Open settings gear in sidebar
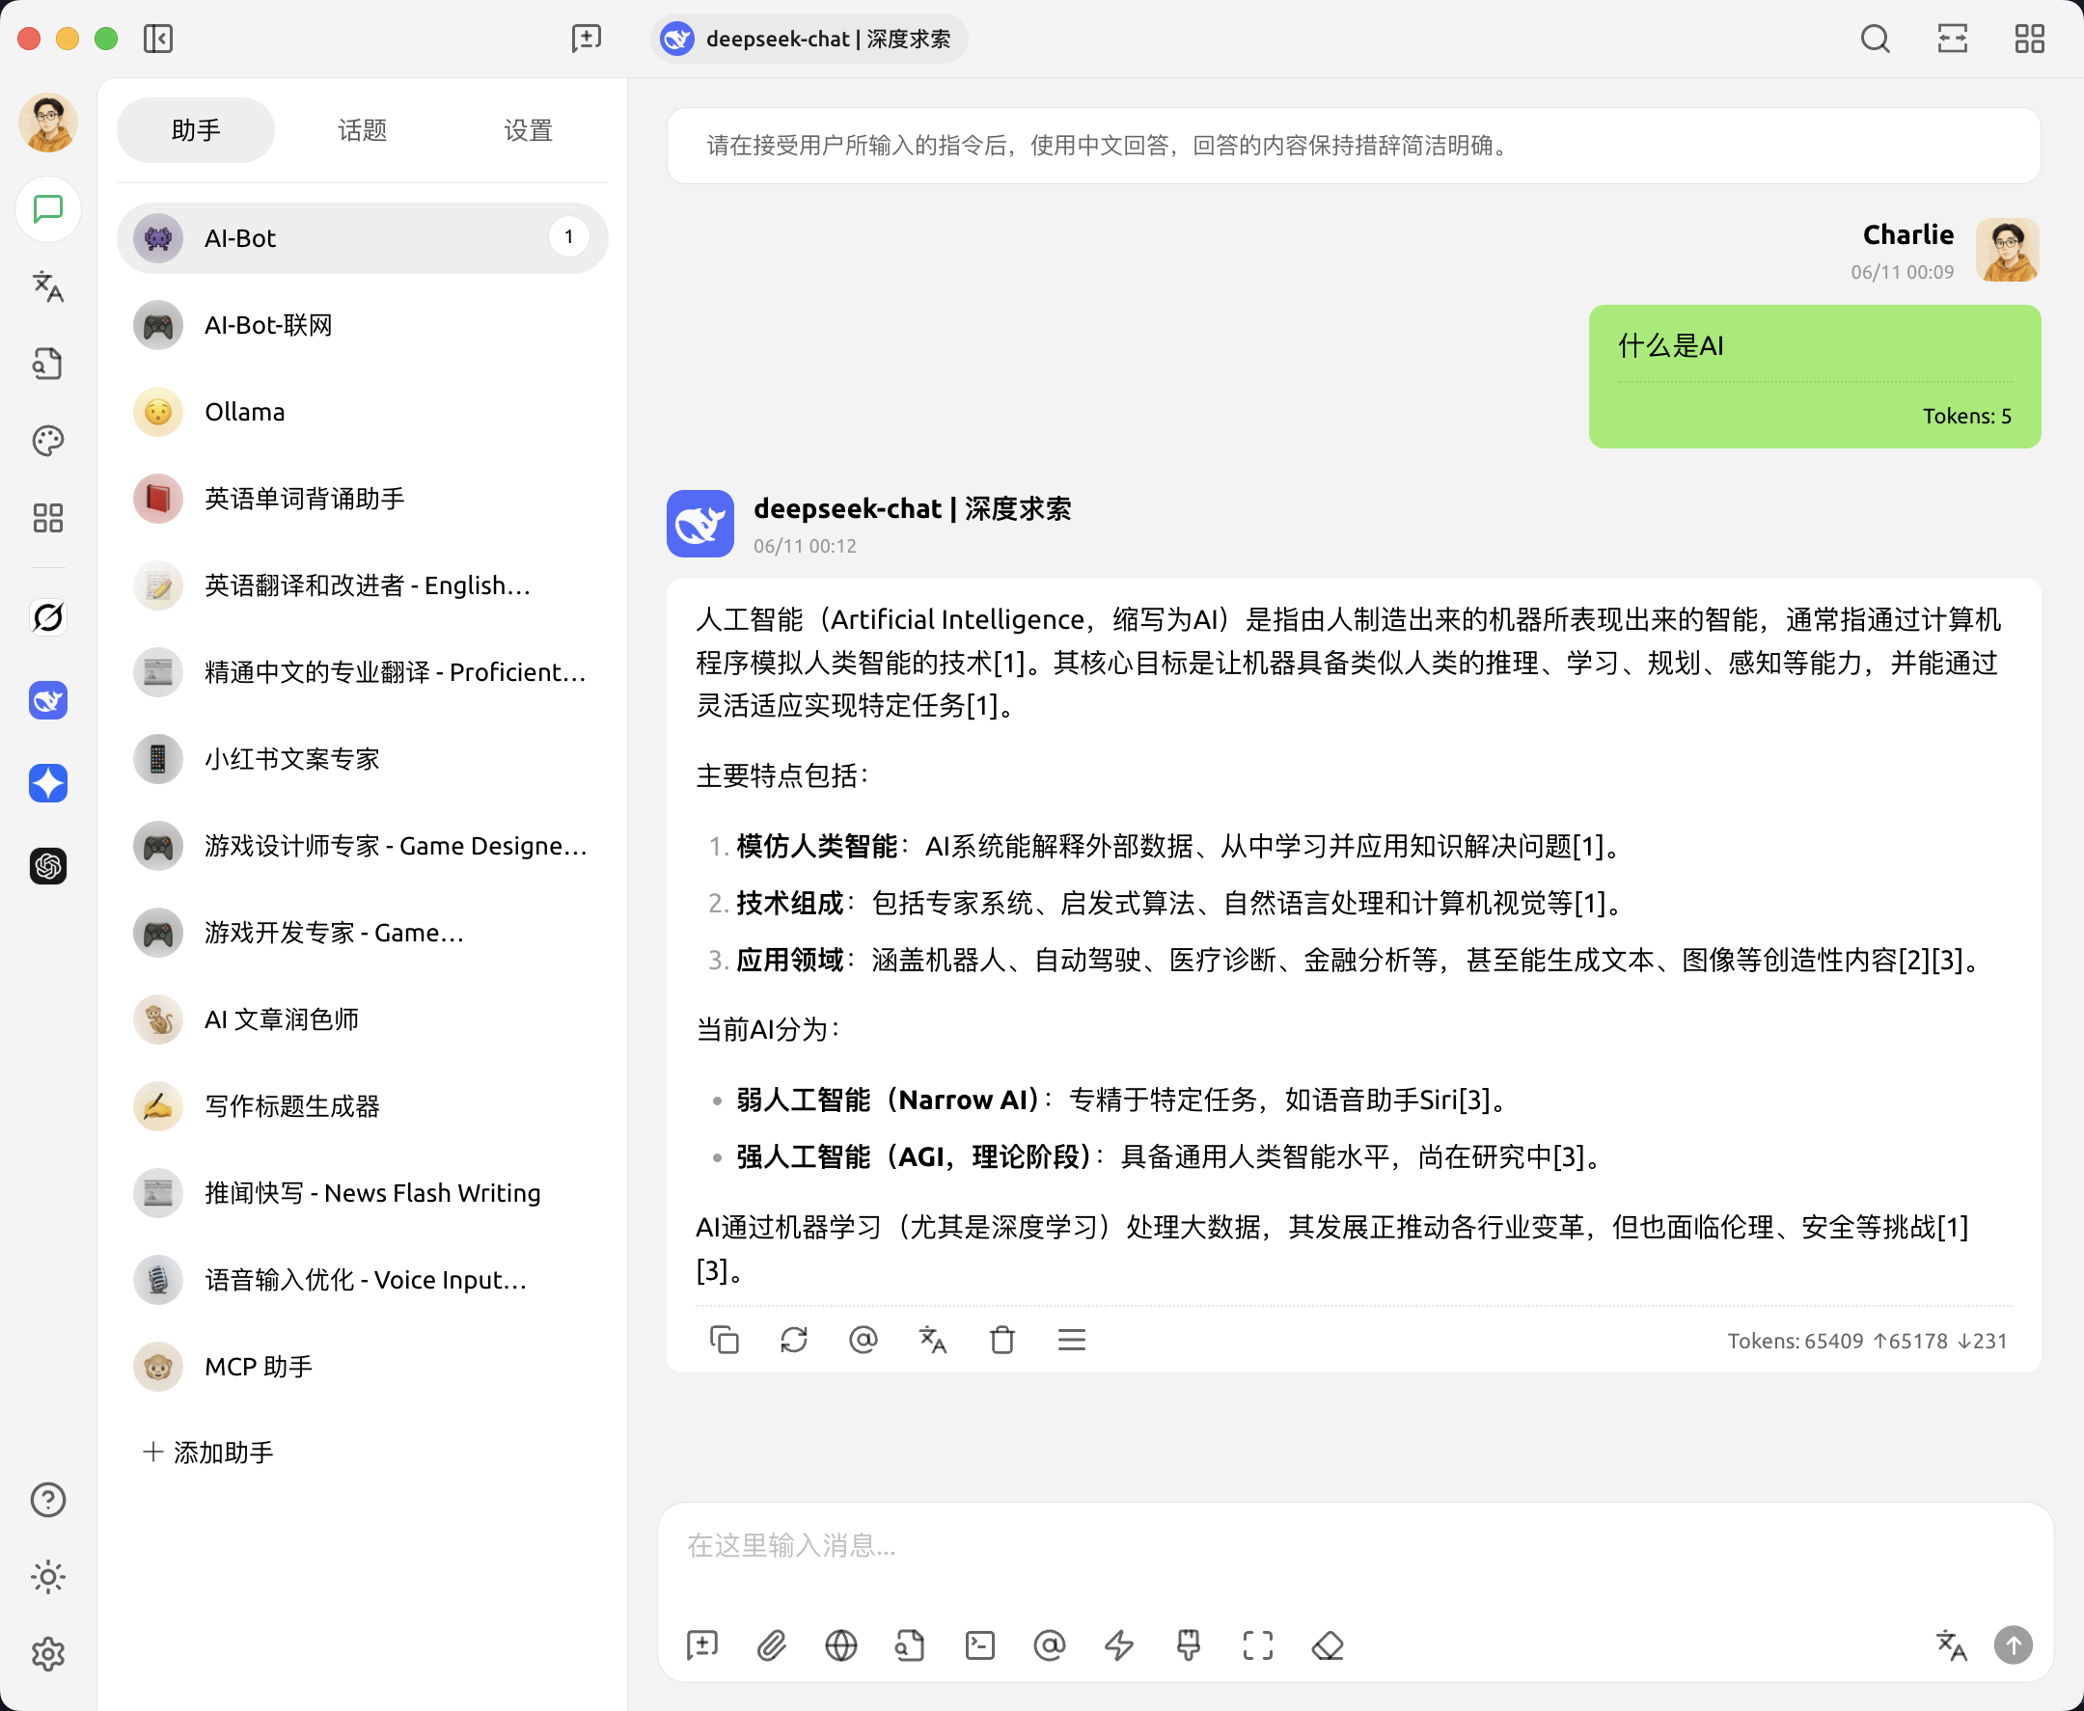The height and width of the screenshot is (1711, 2084). point(48,1654)
